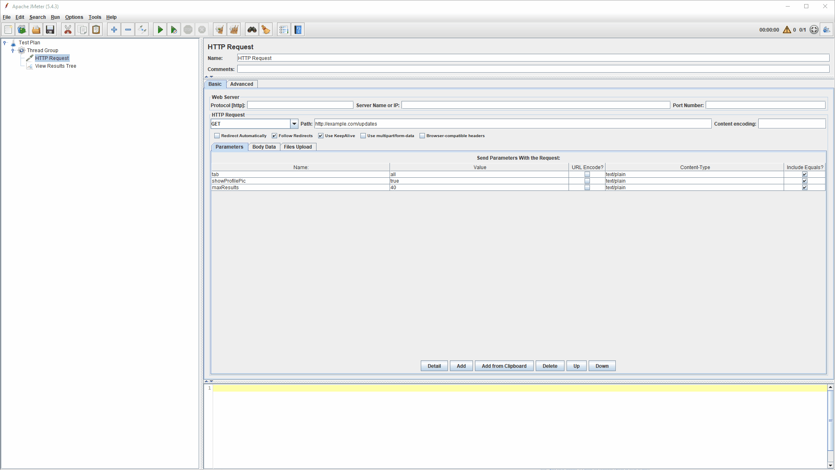Viewport: 835px width, 470px height.
Task: Switch to the Body Data tab
Action: pyautogui.click(x=264, y=147)
